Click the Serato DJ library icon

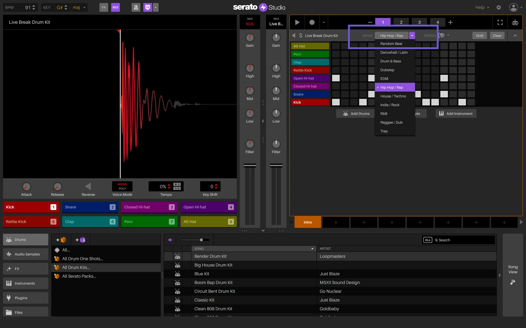(136, 7)
